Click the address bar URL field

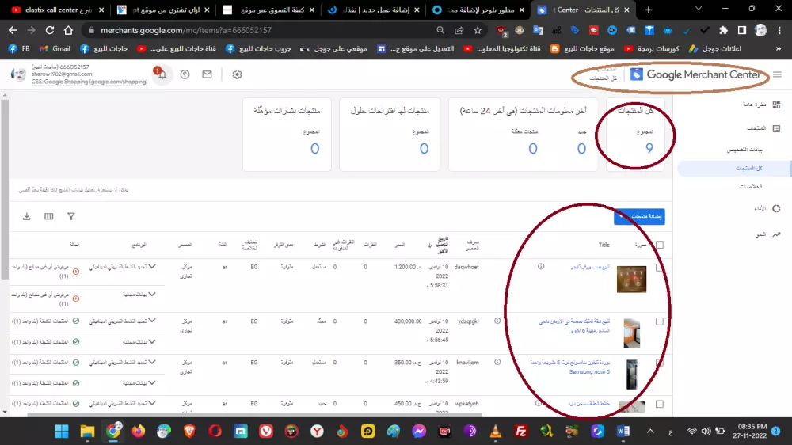point(257,30)
